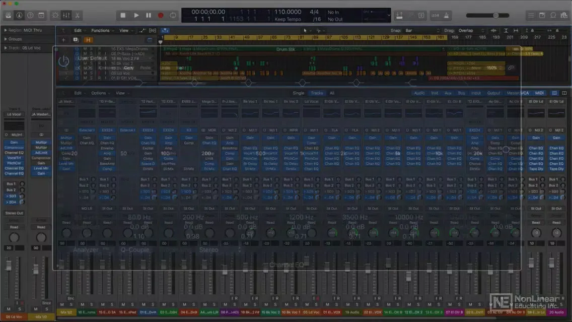Click the Stereo Out output slot in inspector
The height and width of the screenshot is (322, 572).
coord(14,213)
